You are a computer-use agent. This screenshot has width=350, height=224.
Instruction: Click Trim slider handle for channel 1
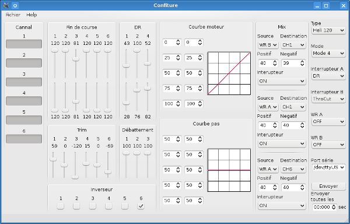point(53,159)
